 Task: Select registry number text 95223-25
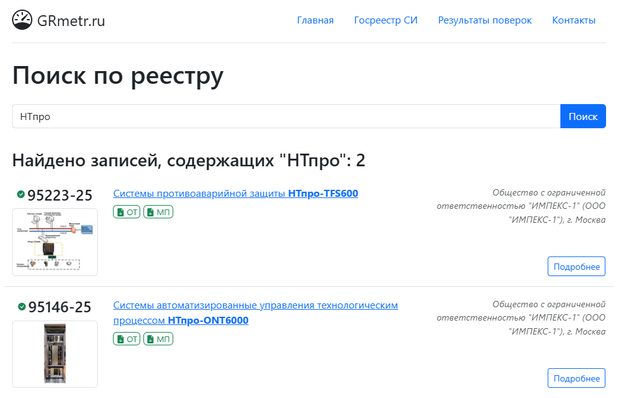pyautogui.click(x=60, y=196)
